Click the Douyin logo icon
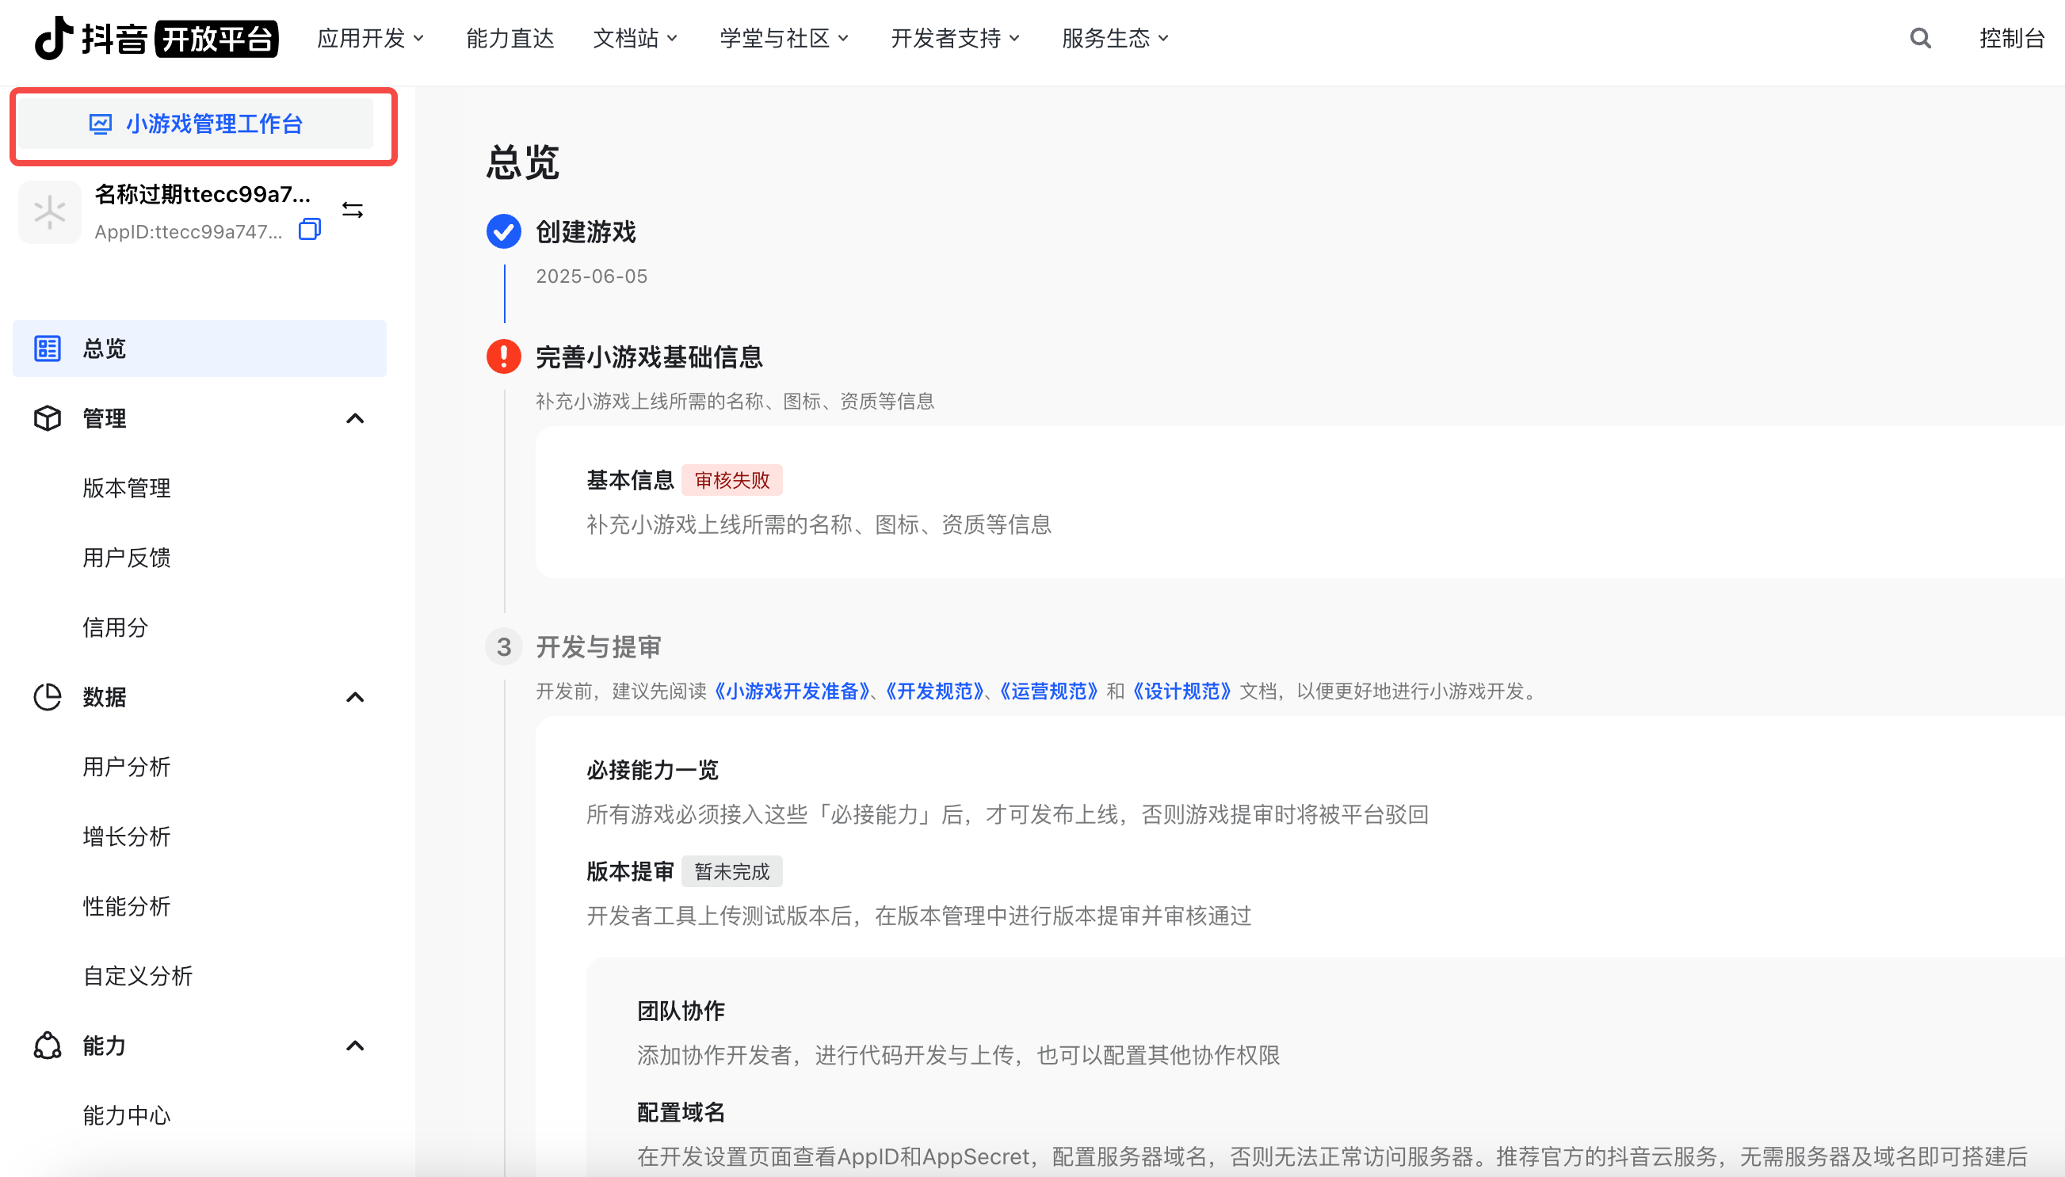Screen dimensions: 2065x1177 pos(53,38)
